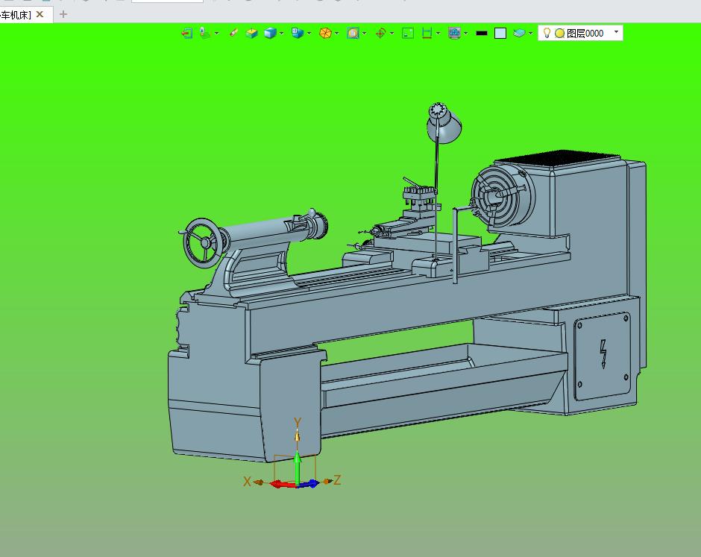Viewport: 701px width, 557px height.
Task: Click the blue shaded cube display icon
Action: [270, 33]
